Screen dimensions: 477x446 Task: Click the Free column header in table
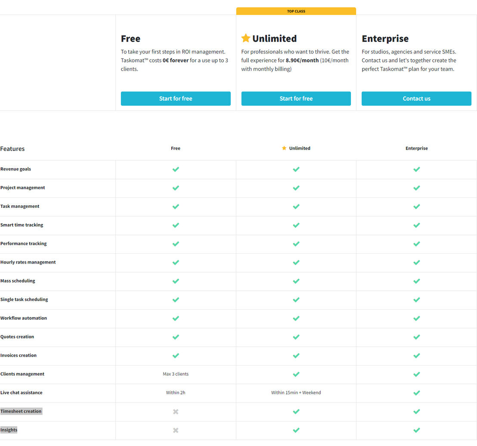tap(176, 148)
